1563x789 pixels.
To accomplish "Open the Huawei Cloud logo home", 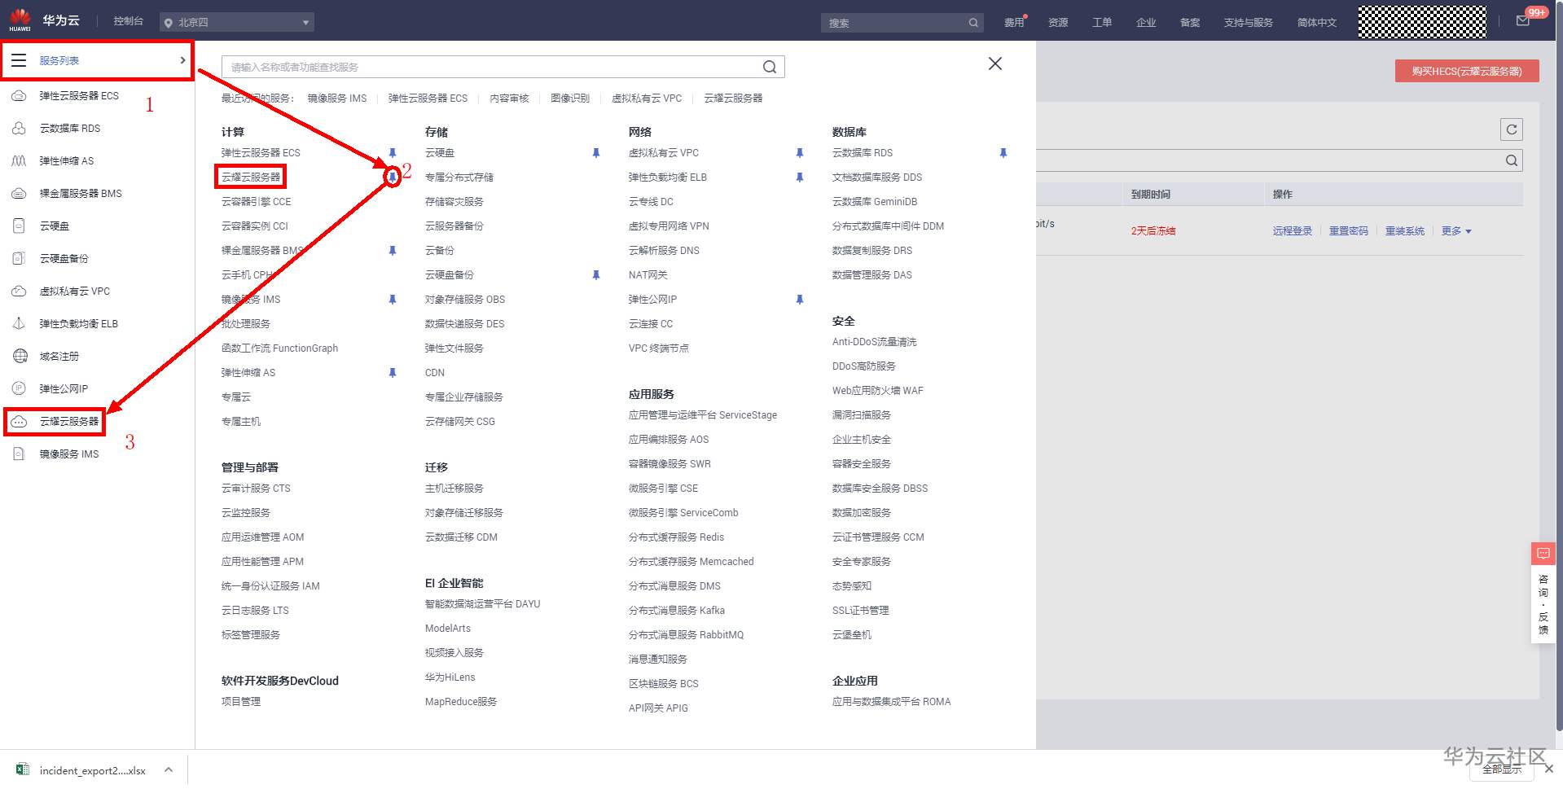I will [20, 20].
